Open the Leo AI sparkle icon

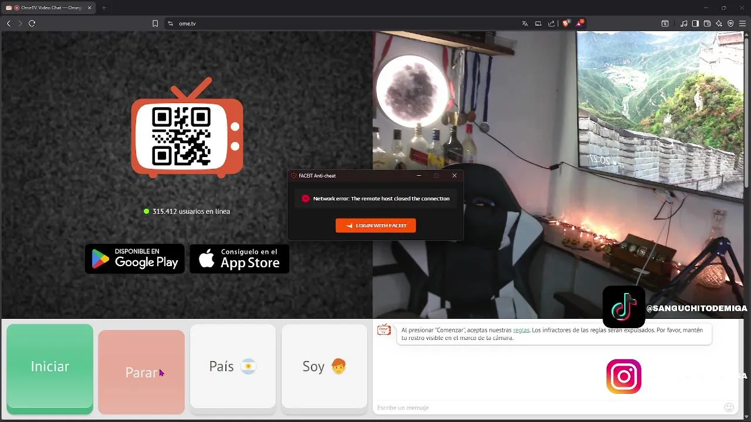[719, 23]
